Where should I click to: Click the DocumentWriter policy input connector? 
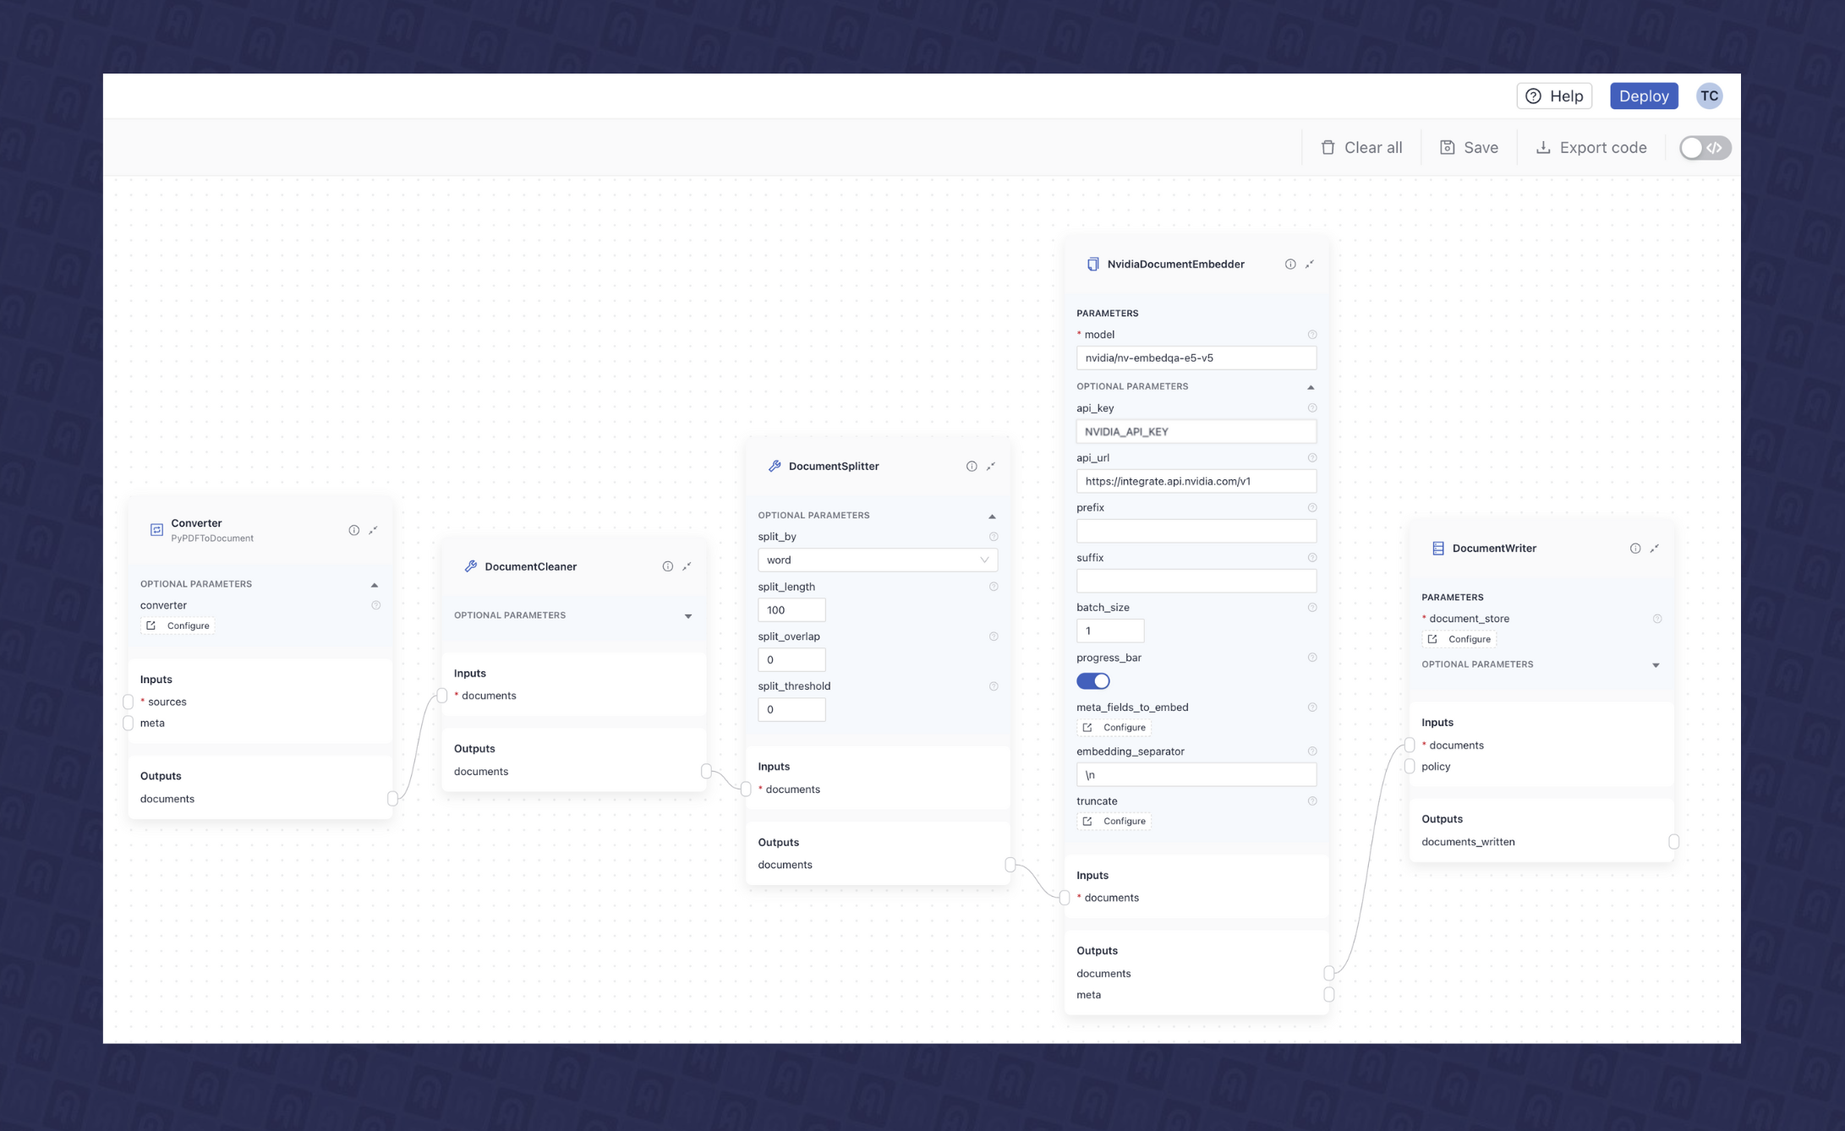[x=1410, y=767]
